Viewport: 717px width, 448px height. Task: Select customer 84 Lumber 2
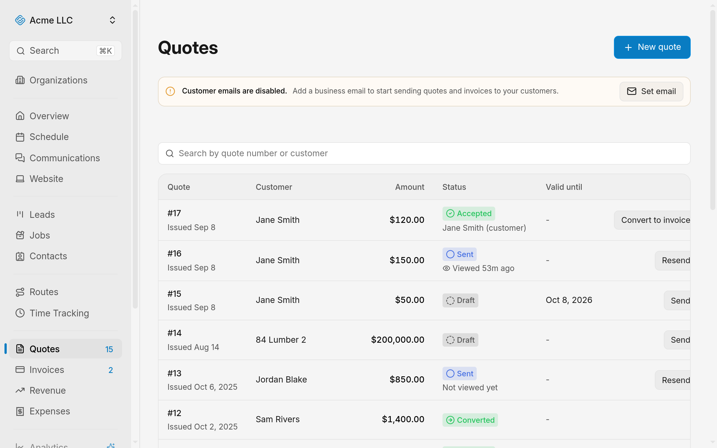coord(281,340)
